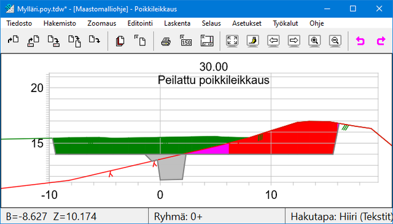Click the previous view left arrow icon

[273, 41]
